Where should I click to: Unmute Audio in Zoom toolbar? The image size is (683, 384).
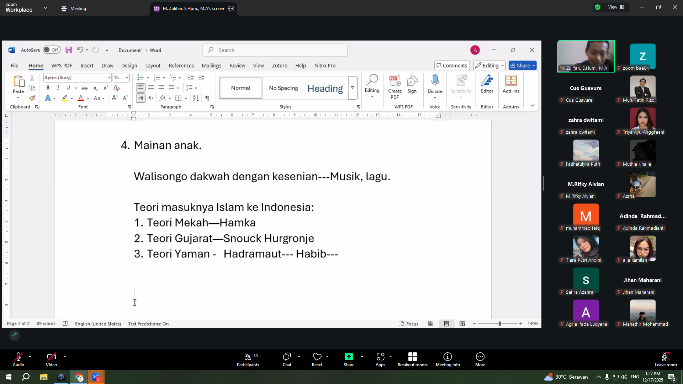[x=18, y=359]
